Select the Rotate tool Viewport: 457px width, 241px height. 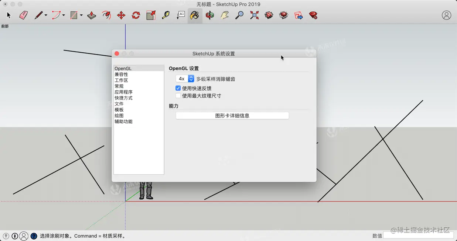click(x=136, y=15)
